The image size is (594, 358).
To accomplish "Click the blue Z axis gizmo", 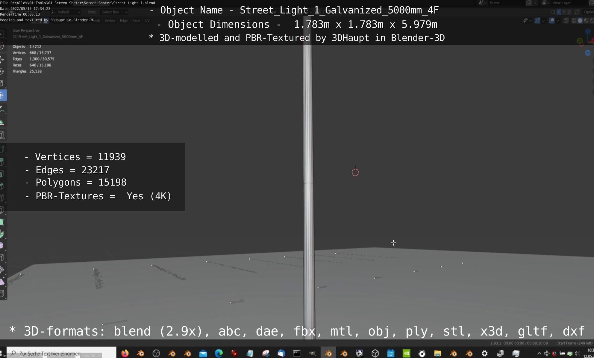I will tap(587, 31).
